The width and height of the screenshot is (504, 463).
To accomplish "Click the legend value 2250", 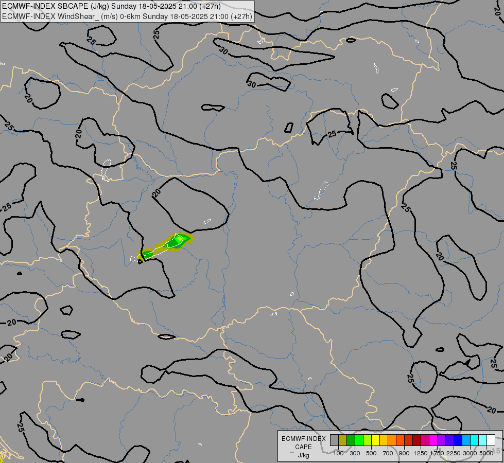I will 454,453.
